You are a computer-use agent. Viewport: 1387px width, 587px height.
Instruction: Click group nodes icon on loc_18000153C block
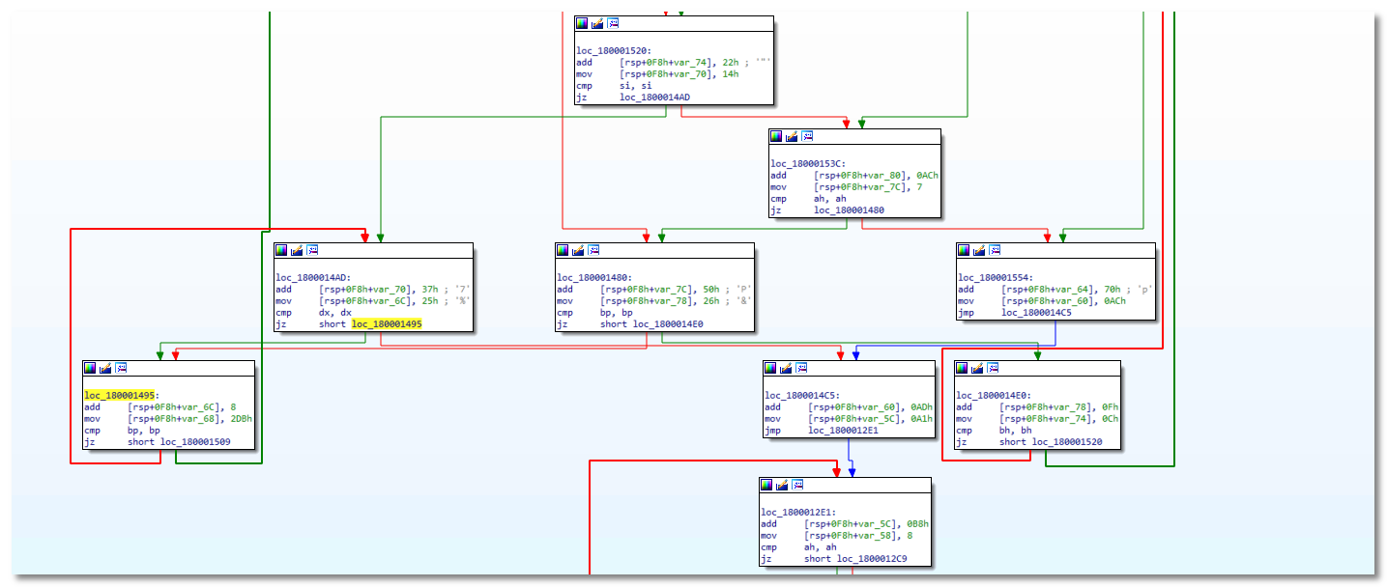coord(808,136)
